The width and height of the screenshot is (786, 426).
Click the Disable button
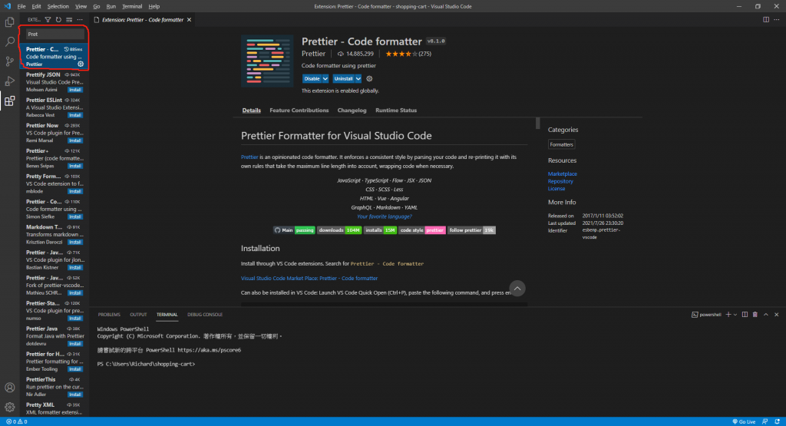point(312,79)
